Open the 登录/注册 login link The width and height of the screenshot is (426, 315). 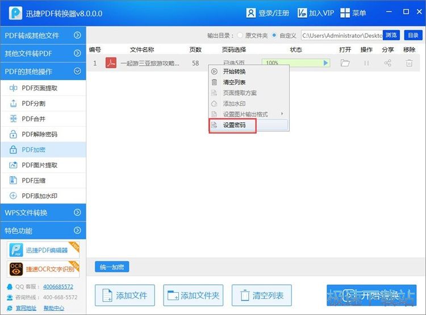(268, 13)
